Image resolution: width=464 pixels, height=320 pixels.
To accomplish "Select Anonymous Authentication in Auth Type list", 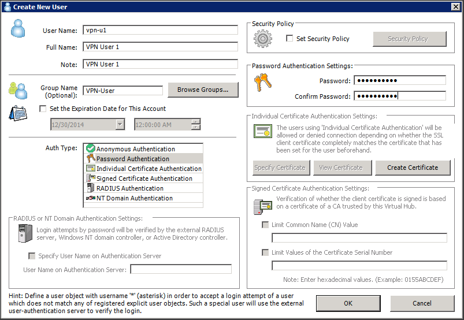I will 135,149.
